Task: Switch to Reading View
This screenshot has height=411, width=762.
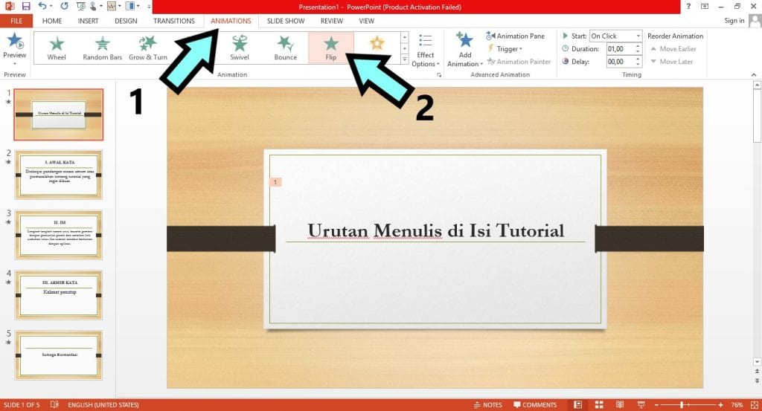Action: [620, 405]
